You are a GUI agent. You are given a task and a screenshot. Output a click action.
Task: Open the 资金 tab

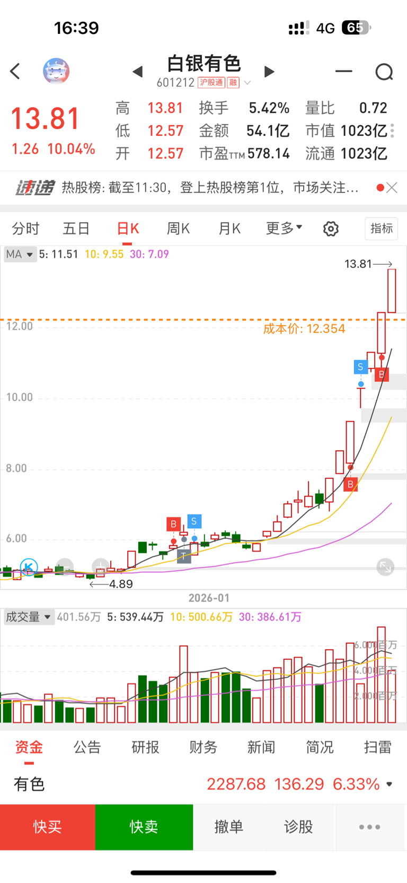[29, 747]
